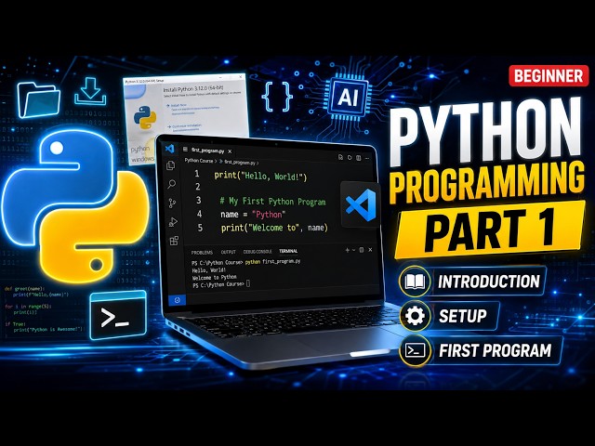Click the first_program.py breadcrumb
This screenshot has height=446, width=595.
tap(240, 162)
